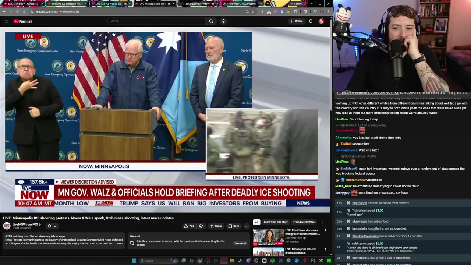Open more actions ellipsis under video
The width and height of the screenshot is (471, 265).
pos(247,226)
